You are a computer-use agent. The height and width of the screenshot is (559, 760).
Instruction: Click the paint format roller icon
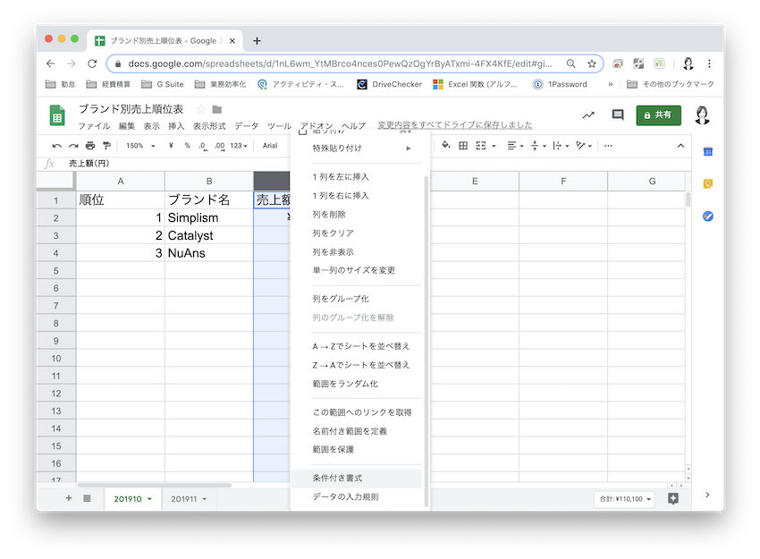(x=106, y=146)
